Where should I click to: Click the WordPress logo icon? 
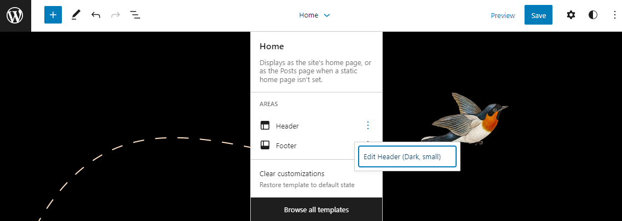[15, 15]
